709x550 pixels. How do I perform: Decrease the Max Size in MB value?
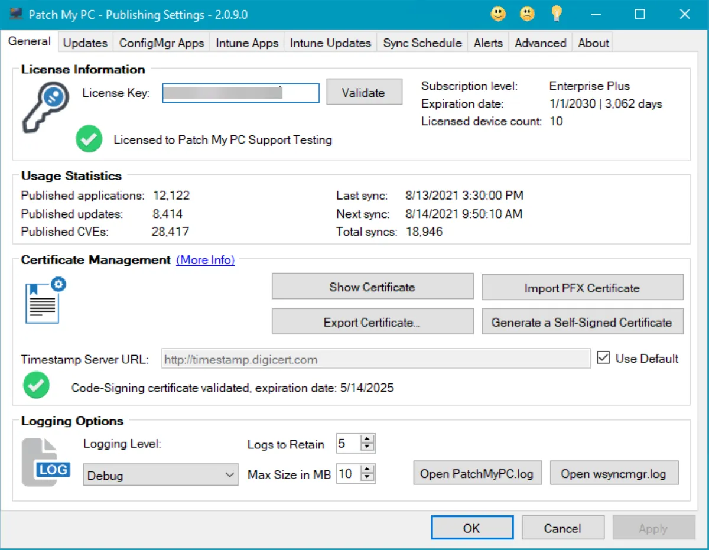point(367,477)
